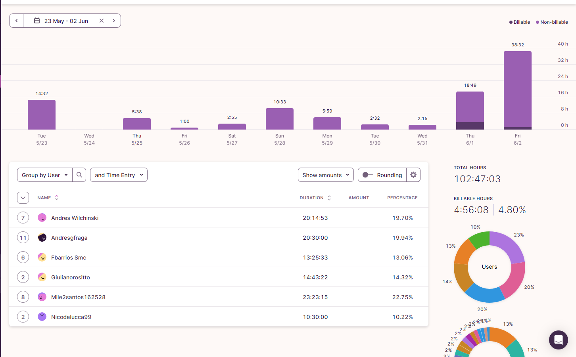Expand Andres Wilchinski's 7 entries
The image size is (576, 357).
tap(23, 218)
